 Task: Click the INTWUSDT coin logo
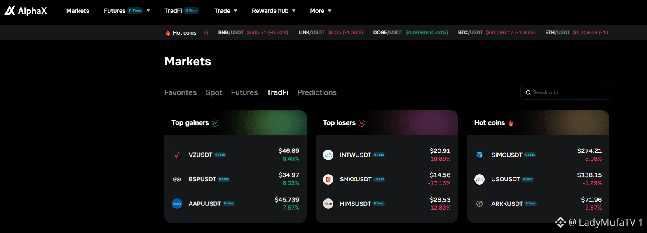point(328,155)
